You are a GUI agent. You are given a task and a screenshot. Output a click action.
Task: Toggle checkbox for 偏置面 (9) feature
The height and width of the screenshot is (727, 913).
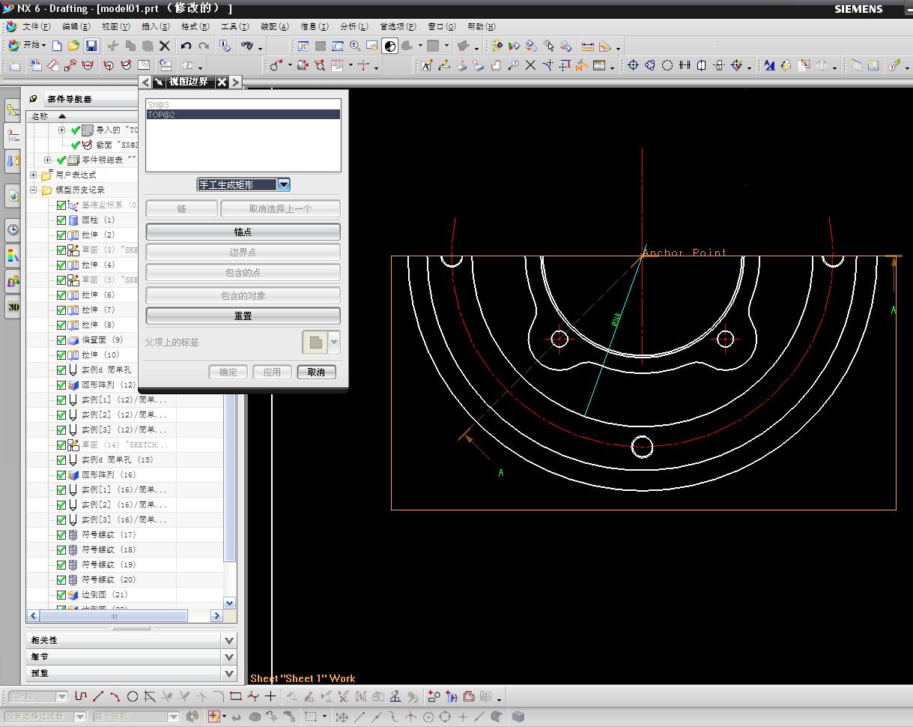coord(61,340)
